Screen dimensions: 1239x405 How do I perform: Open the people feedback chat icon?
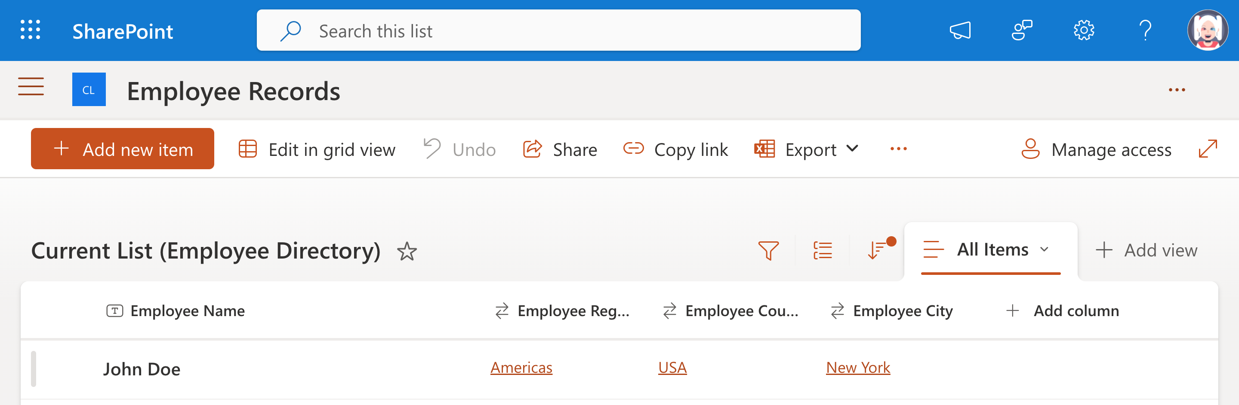tap(1022, 31)
